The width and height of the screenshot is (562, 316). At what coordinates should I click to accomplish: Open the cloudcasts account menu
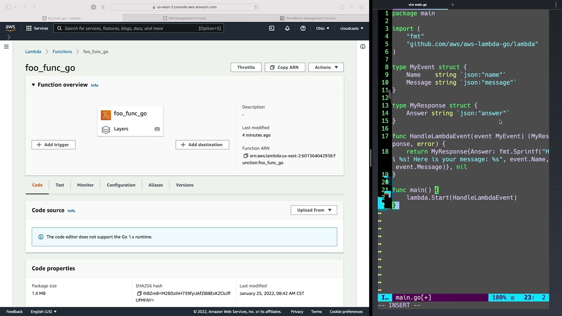pyautogui.click(x=352, y=29)
